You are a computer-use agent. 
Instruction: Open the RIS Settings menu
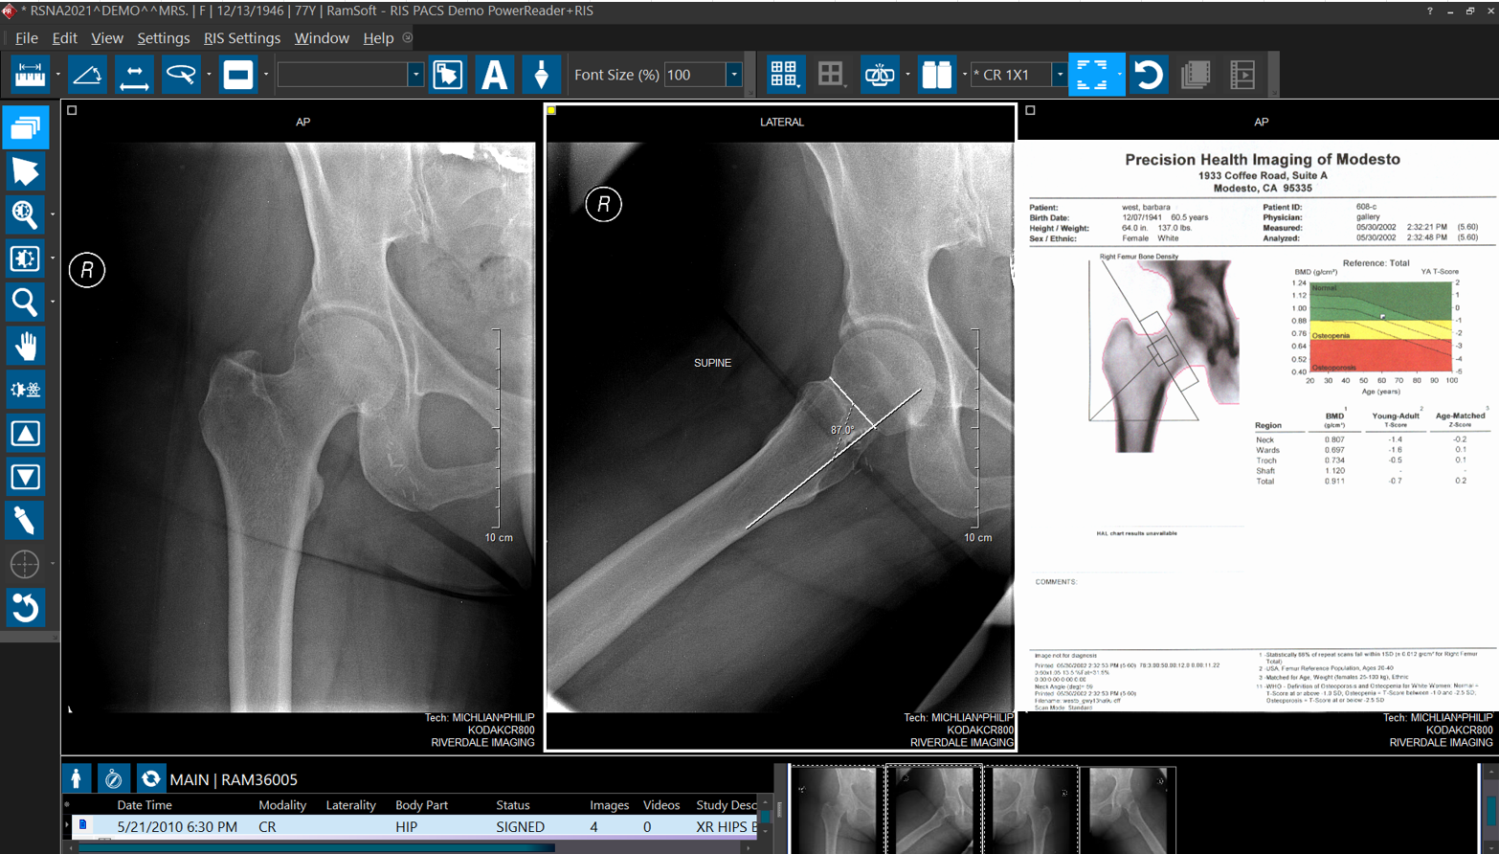pyautogui.click(x=241, y=38)
